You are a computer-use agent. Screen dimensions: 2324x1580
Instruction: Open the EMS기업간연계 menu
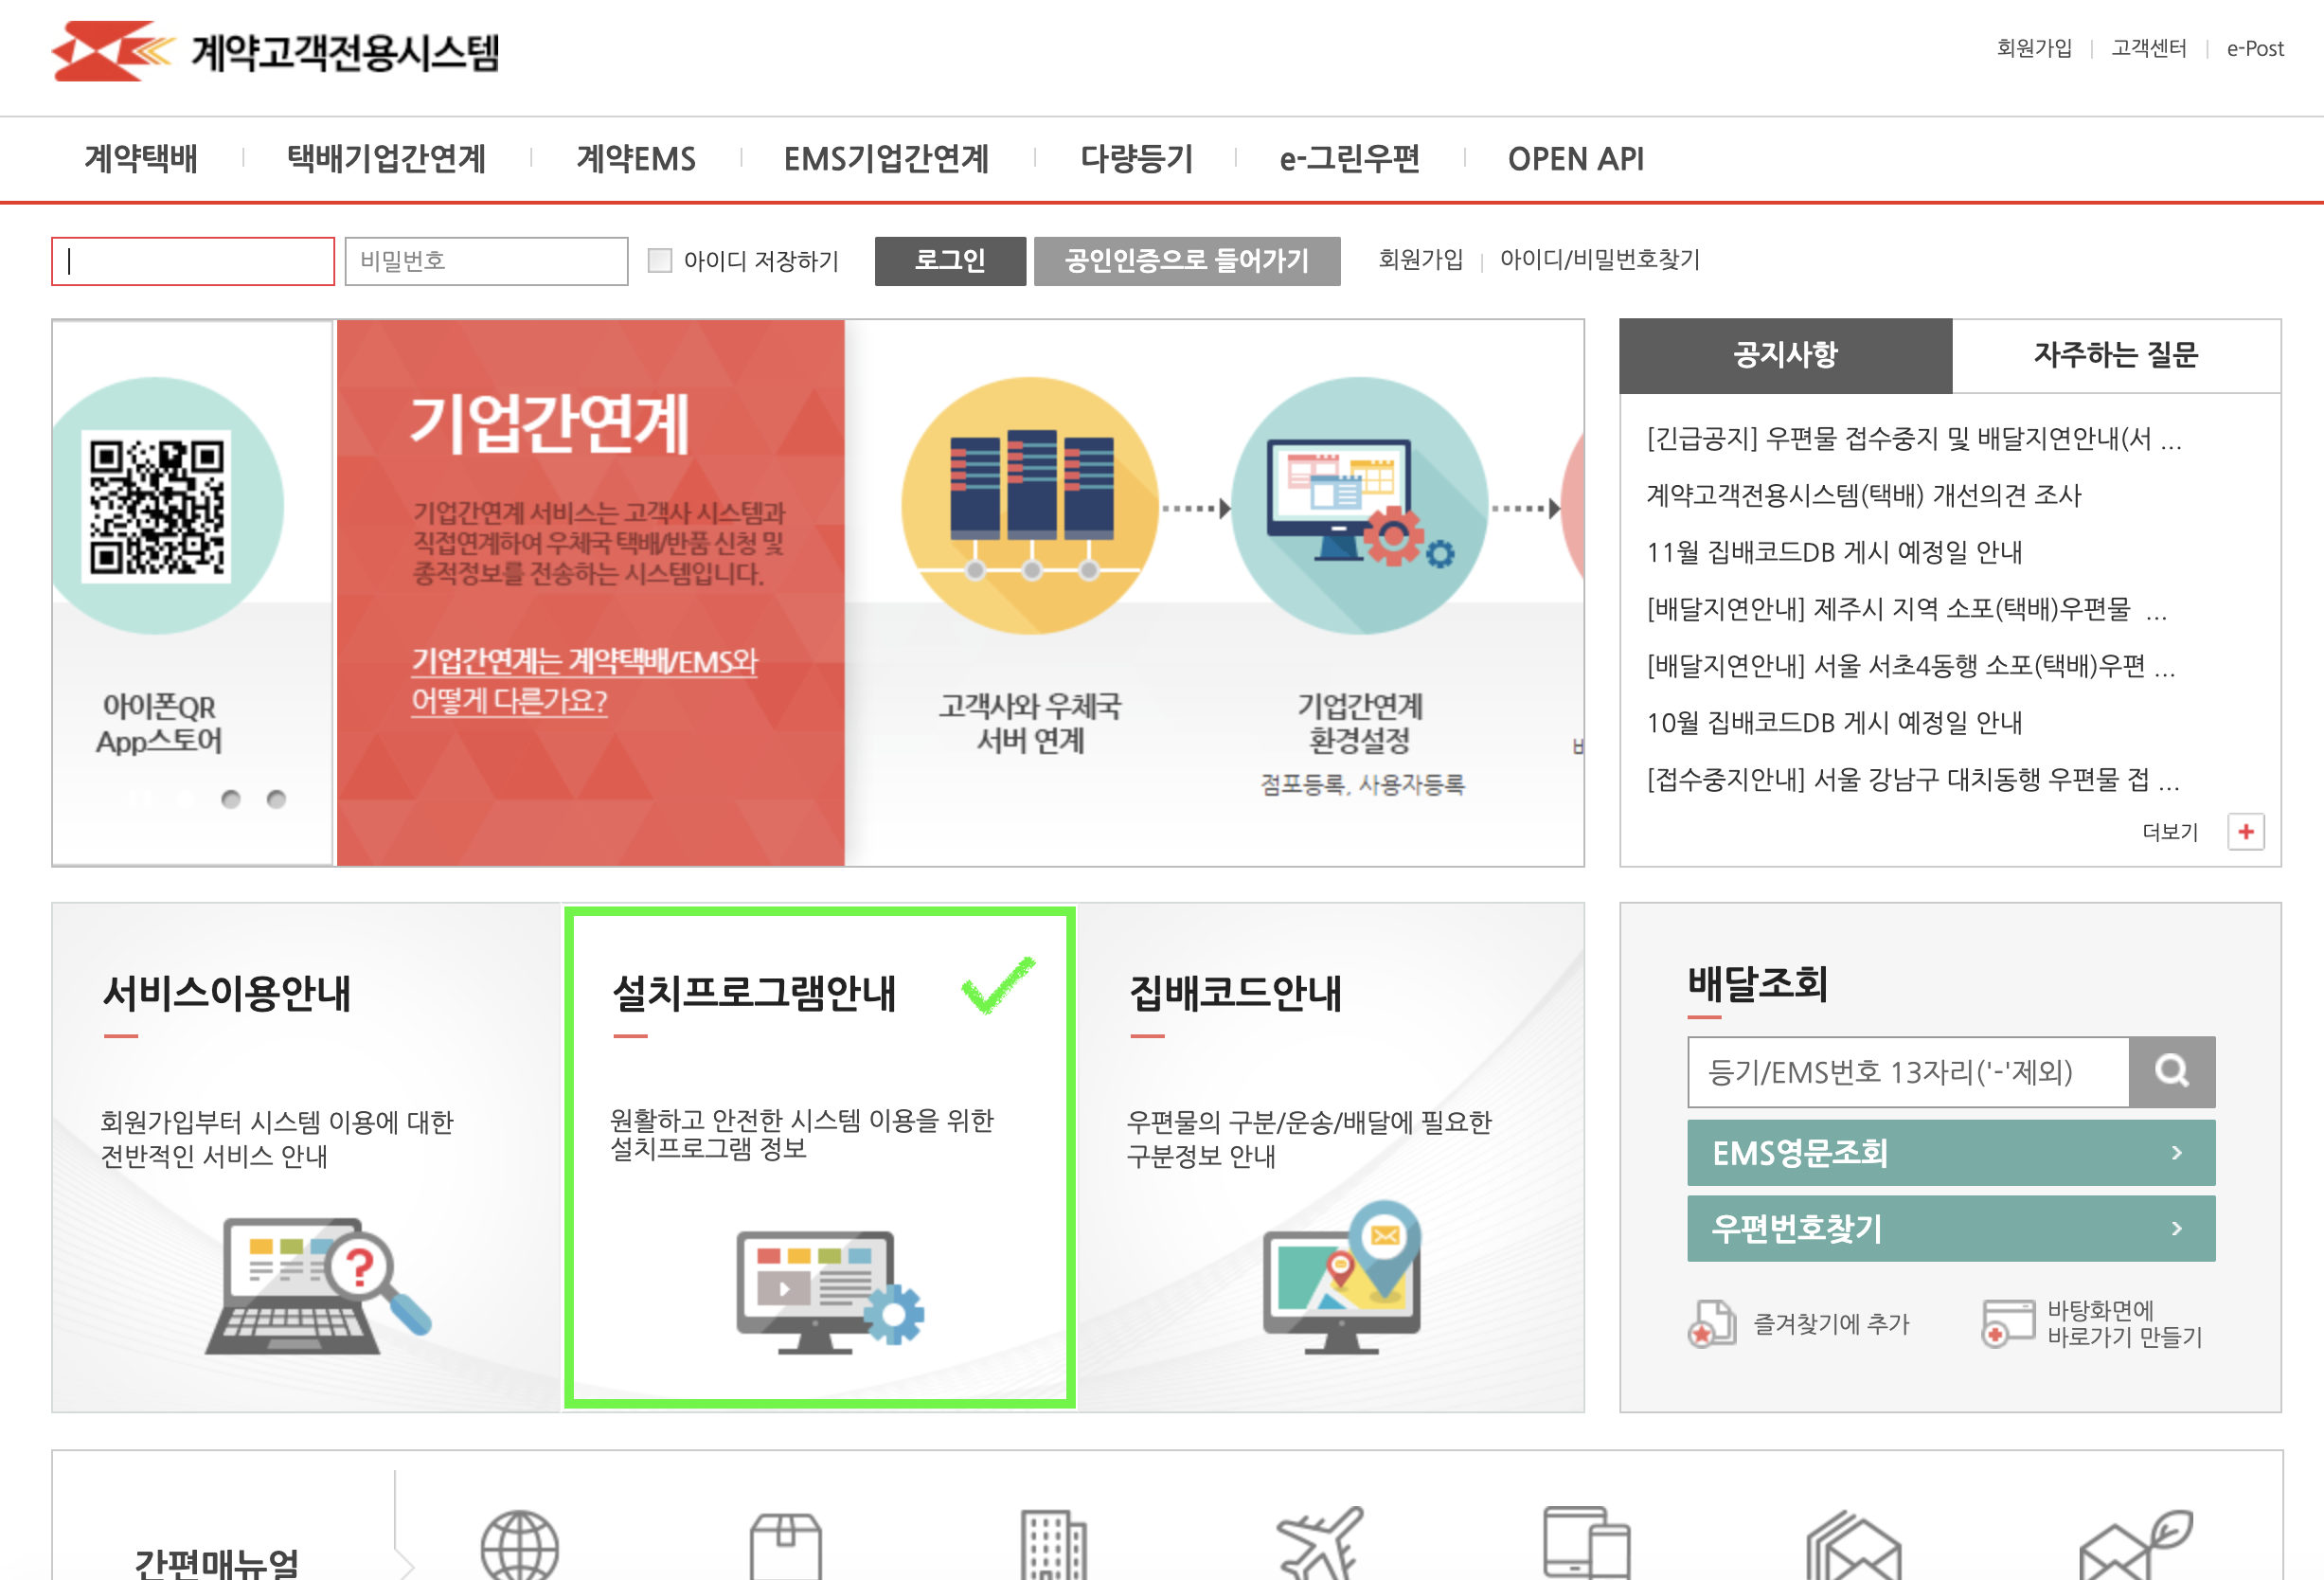886,159
